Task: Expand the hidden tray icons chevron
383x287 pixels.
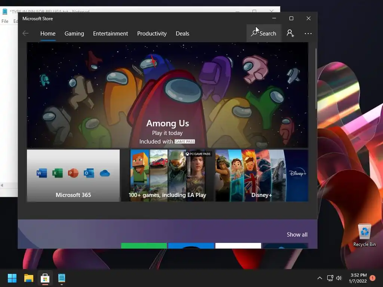Action: pyautogui.click(x=319, y=278)
